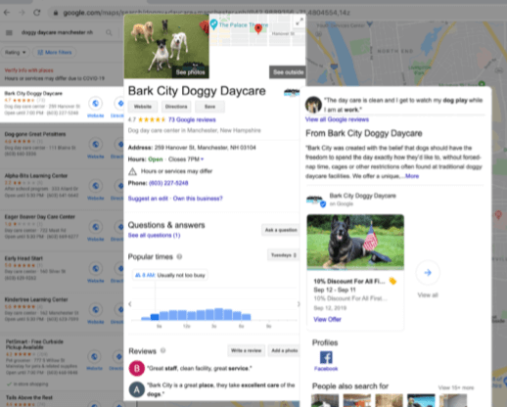Click The Palace Theatre marker on map preview

point(213,24)
